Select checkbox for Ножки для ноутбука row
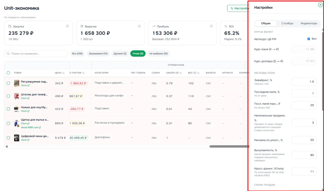Viewport: 324px width, 191px height. click(x=8, y=109)
